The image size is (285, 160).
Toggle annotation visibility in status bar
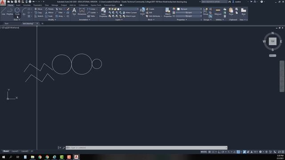(x=244, y=152)
